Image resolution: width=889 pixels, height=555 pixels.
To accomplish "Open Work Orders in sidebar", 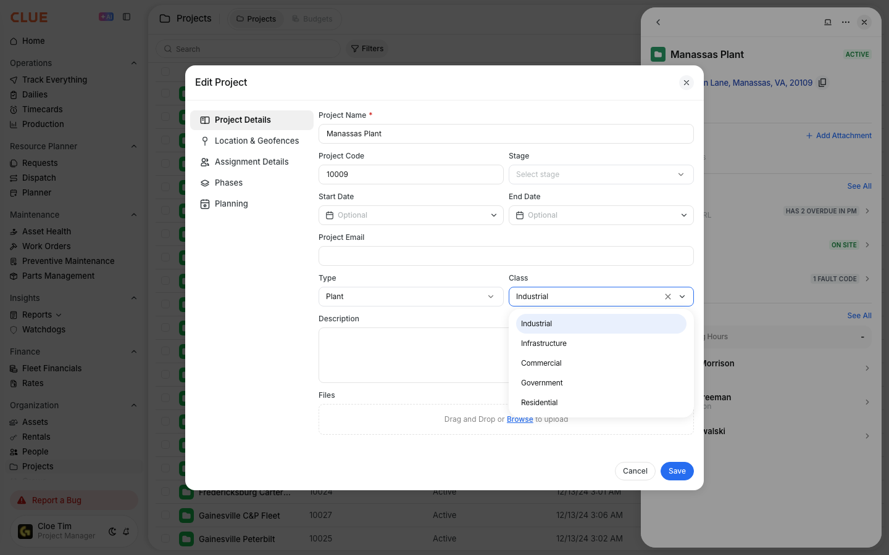I will tap(46, 246).
